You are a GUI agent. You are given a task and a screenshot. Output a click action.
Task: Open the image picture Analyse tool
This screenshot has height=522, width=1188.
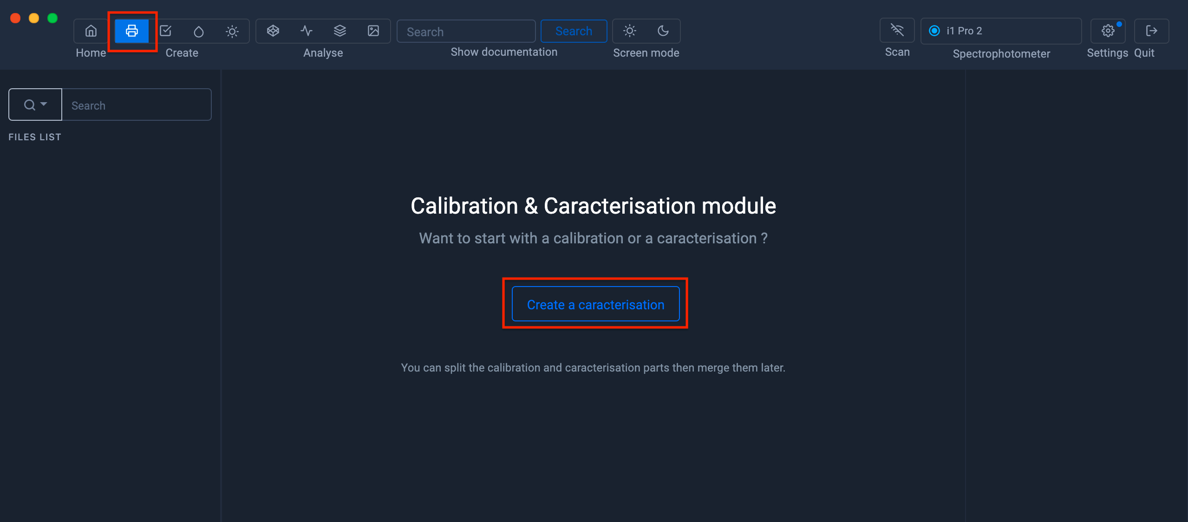click(373, 31)
